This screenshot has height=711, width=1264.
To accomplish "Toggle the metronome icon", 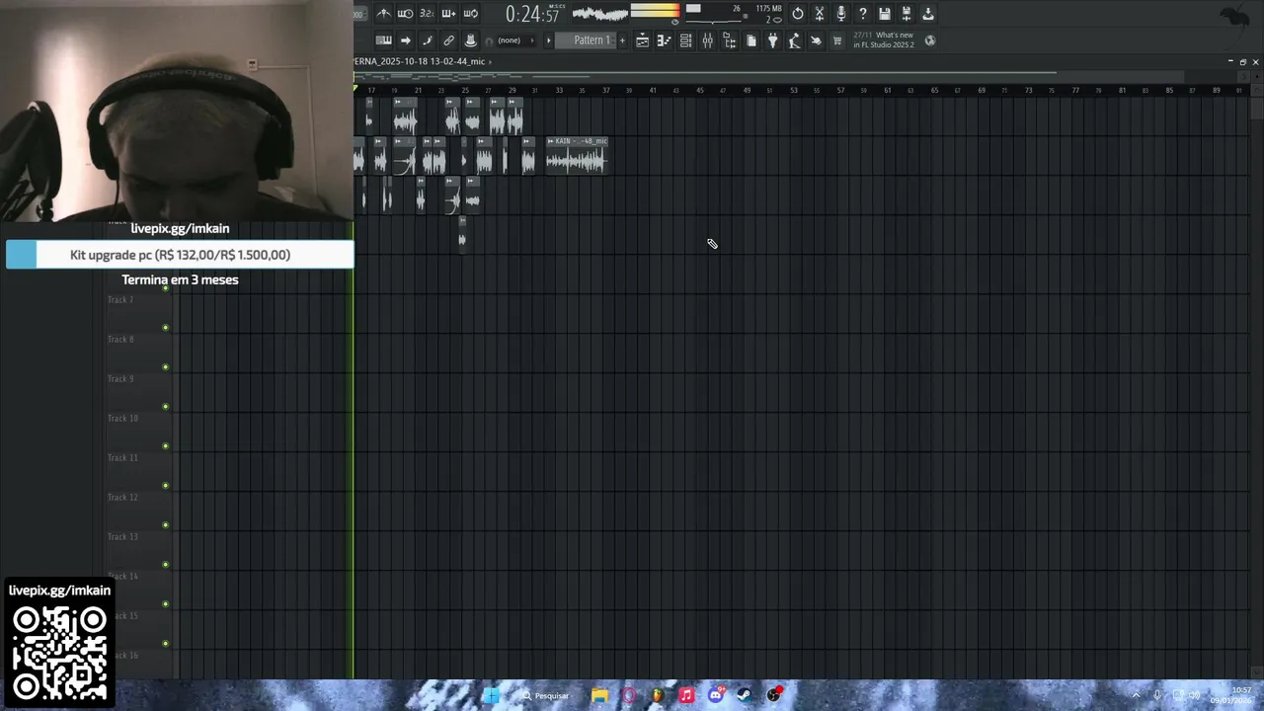I will pyautogui.click(x=384, y=14).
